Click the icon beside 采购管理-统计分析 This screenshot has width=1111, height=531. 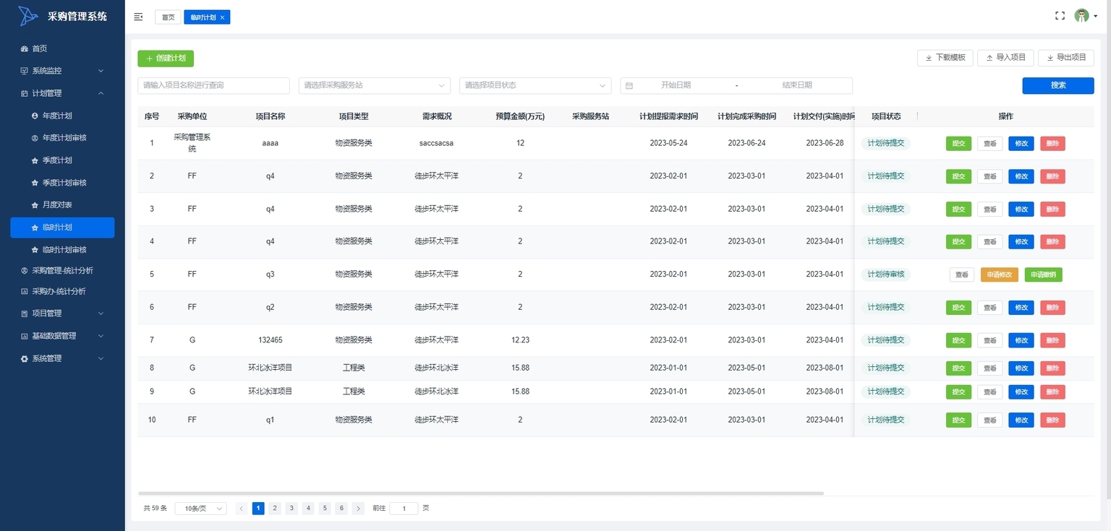pyautogui.click(x=25, y=271)
